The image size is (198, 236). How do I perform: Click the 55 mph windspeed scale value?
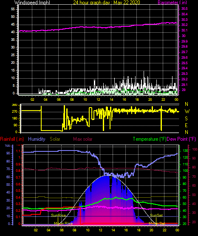(13, 9)
